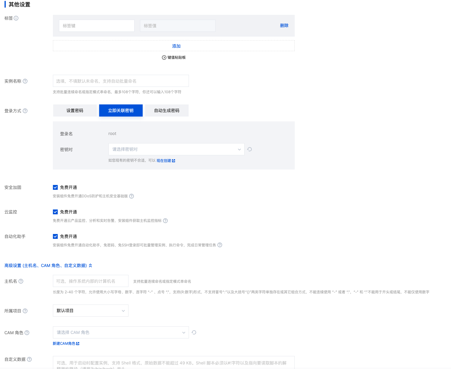The image size is (451, 369).
Task: Open the help icon for 安全加固 description
Action: point(131,196)
